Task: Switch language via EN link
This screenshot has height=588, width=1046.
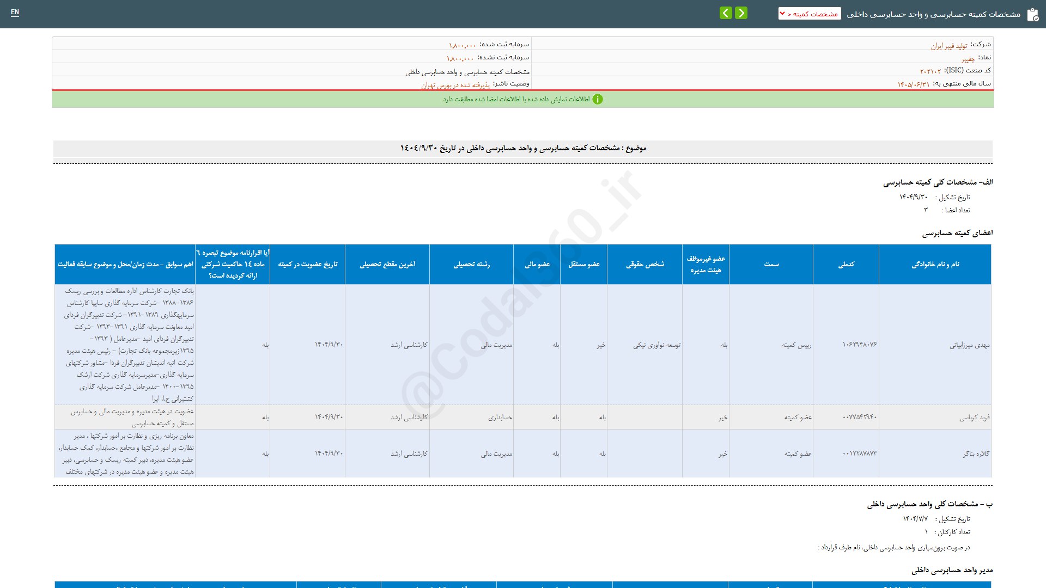Action: pyautogui.click(x=15, y=12)
